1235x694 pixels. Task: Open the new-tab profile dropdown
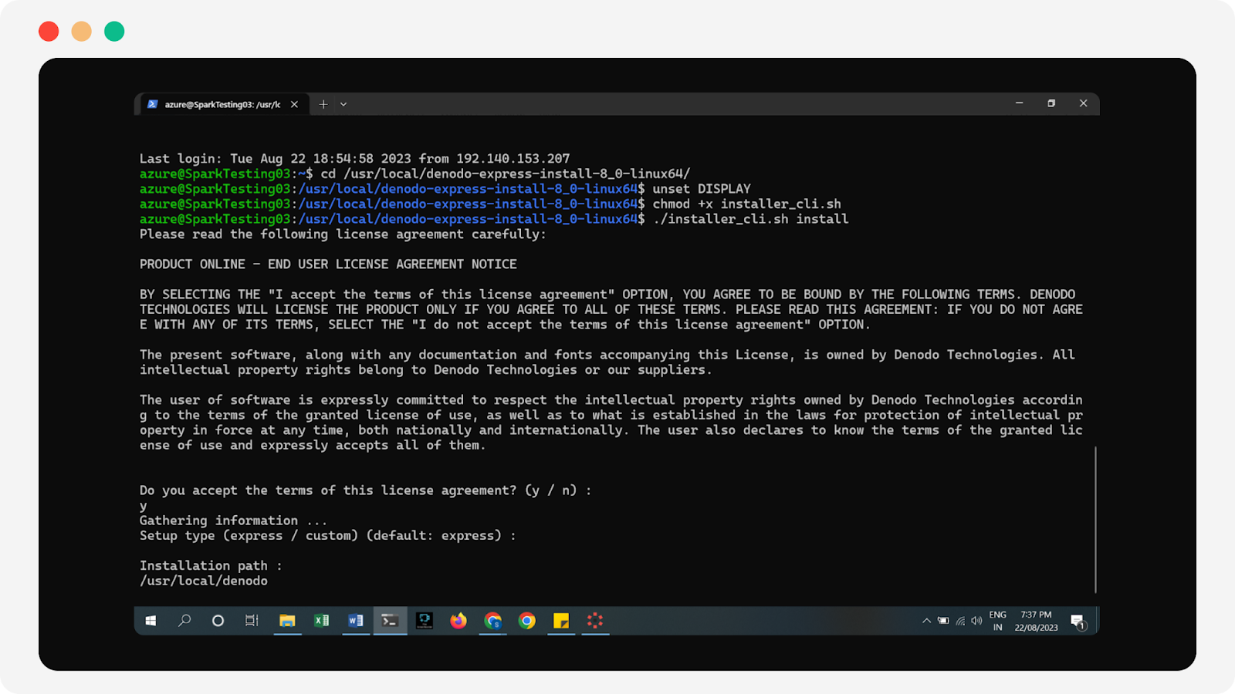[343, 104]
